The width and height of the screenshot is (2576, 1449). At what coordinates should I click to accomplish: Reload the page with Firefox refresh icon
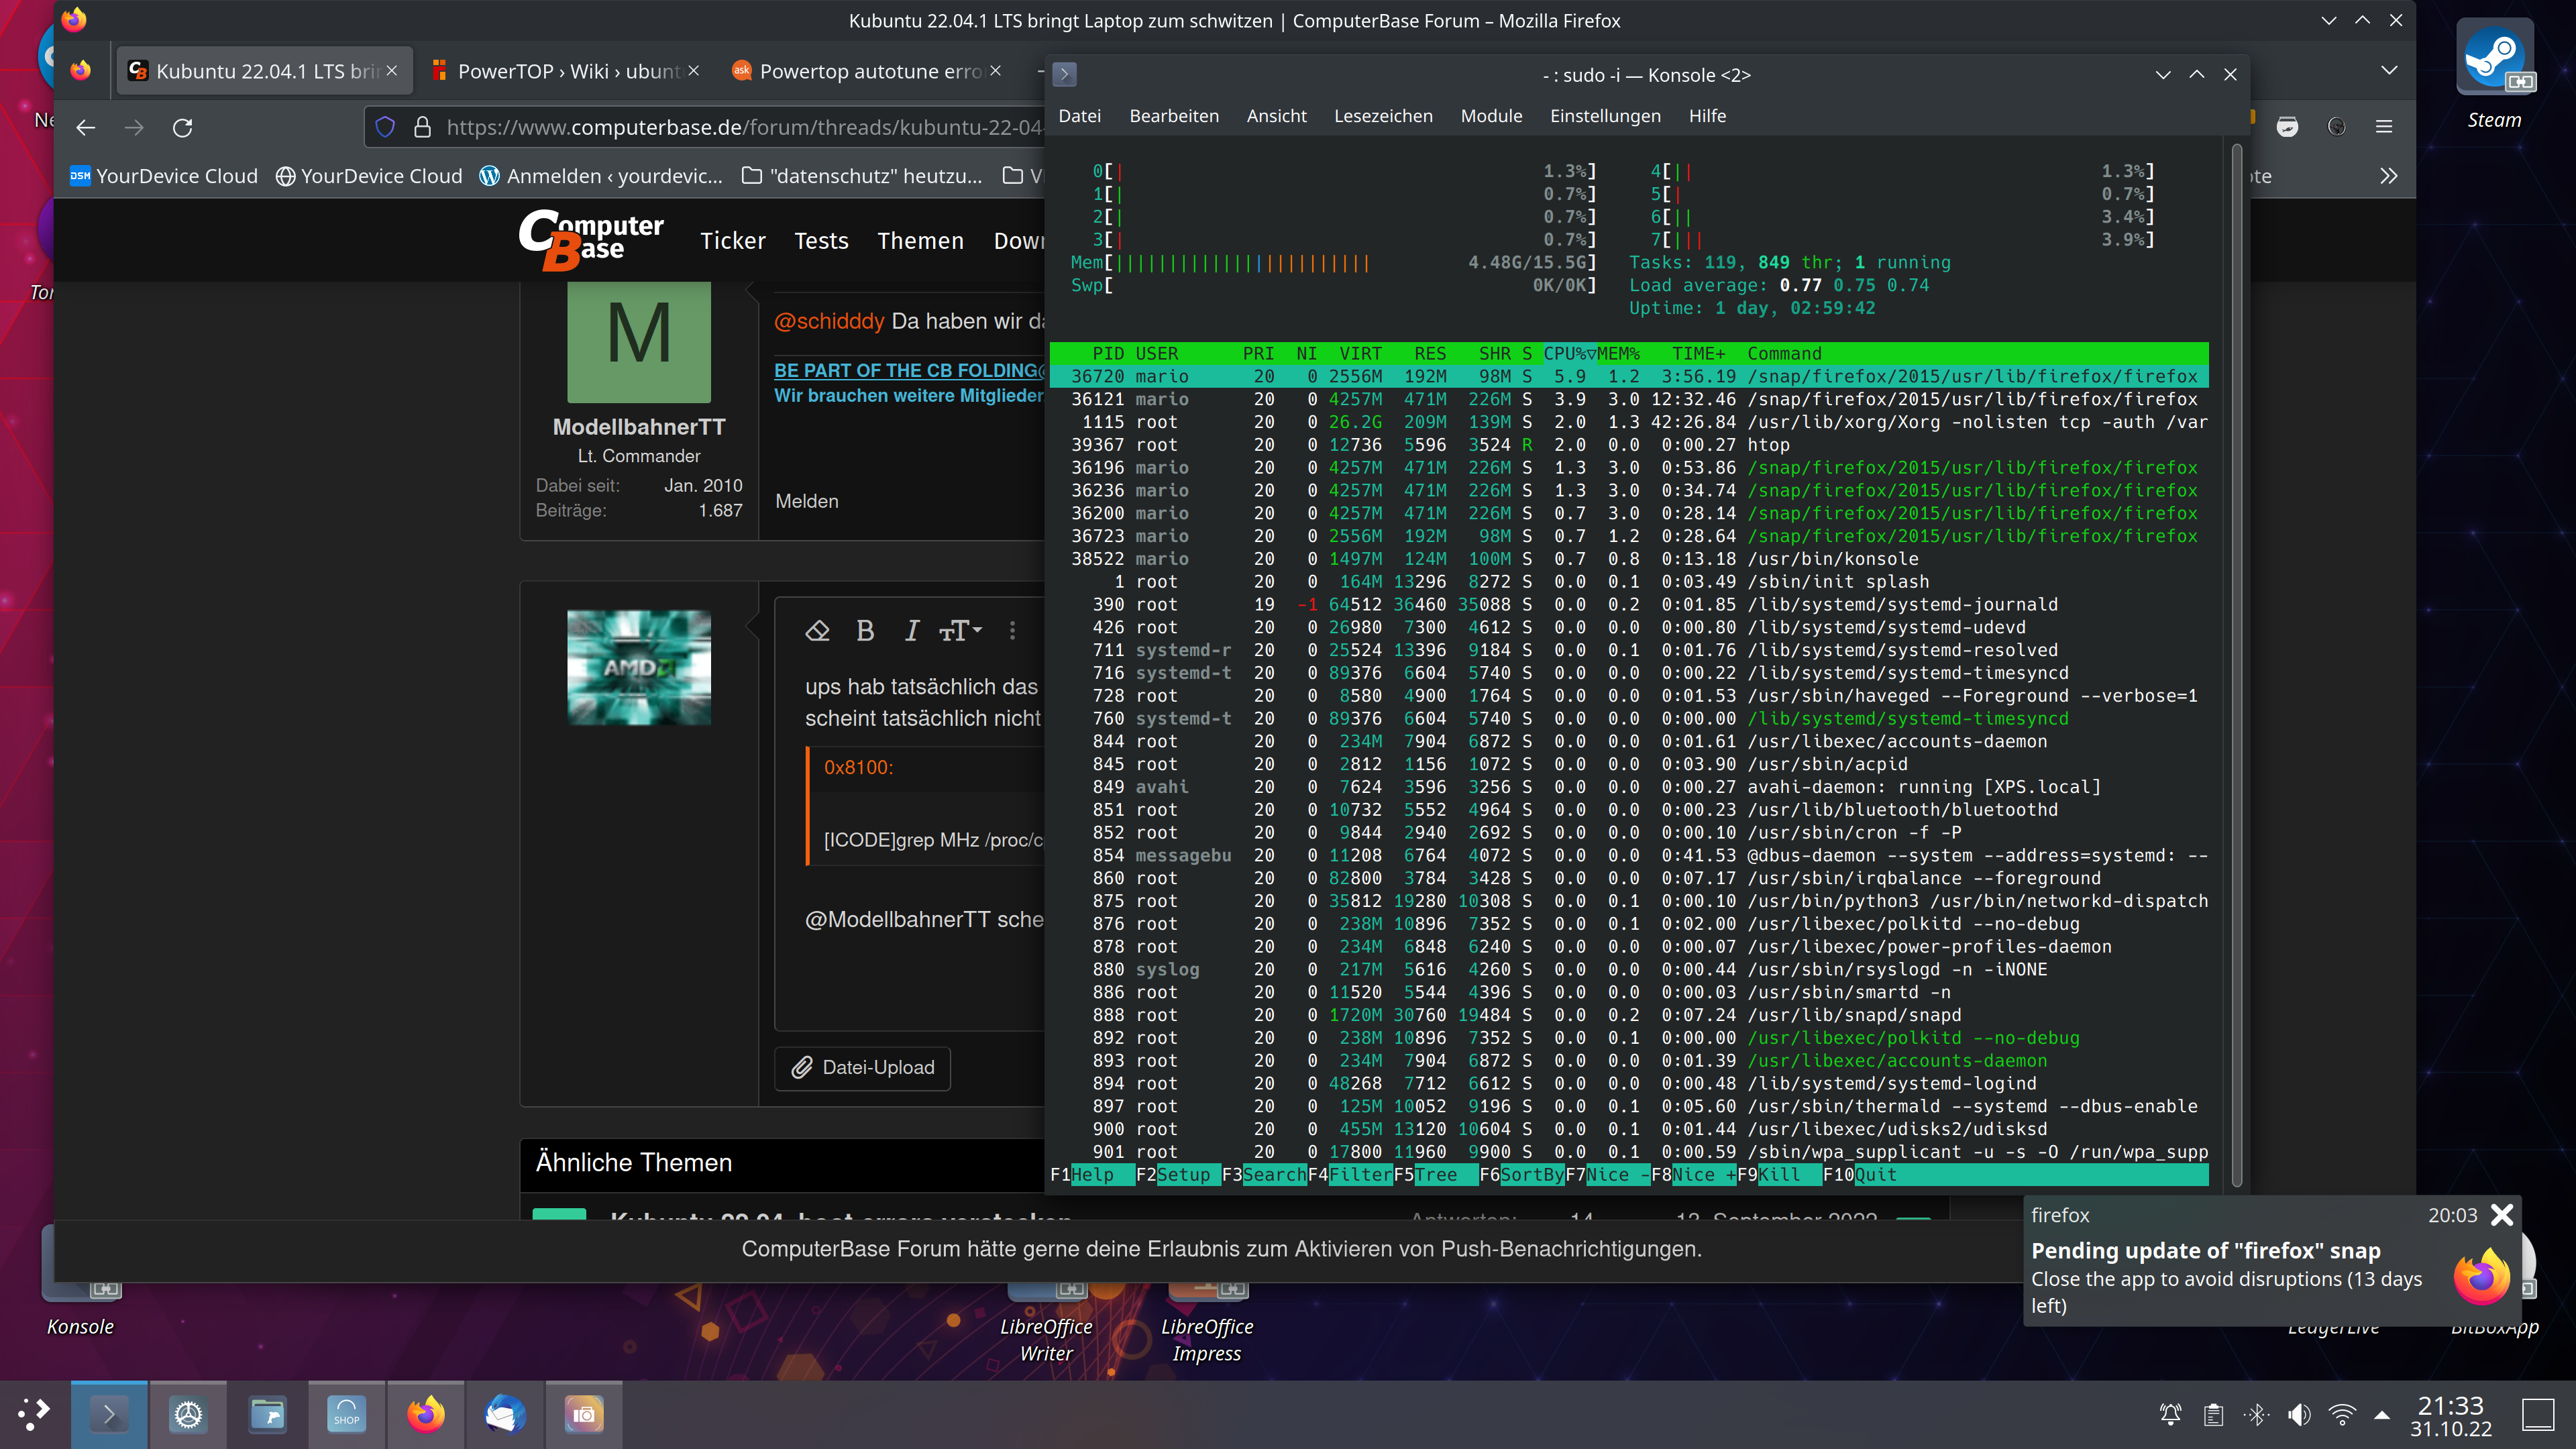tap(182, 127)
